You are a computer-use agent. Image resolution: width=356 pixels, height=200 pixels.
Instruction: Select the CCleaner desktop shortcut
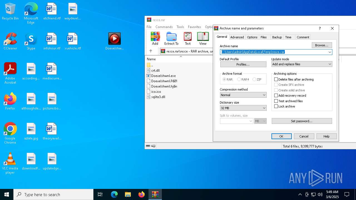[x=10, y=42]
